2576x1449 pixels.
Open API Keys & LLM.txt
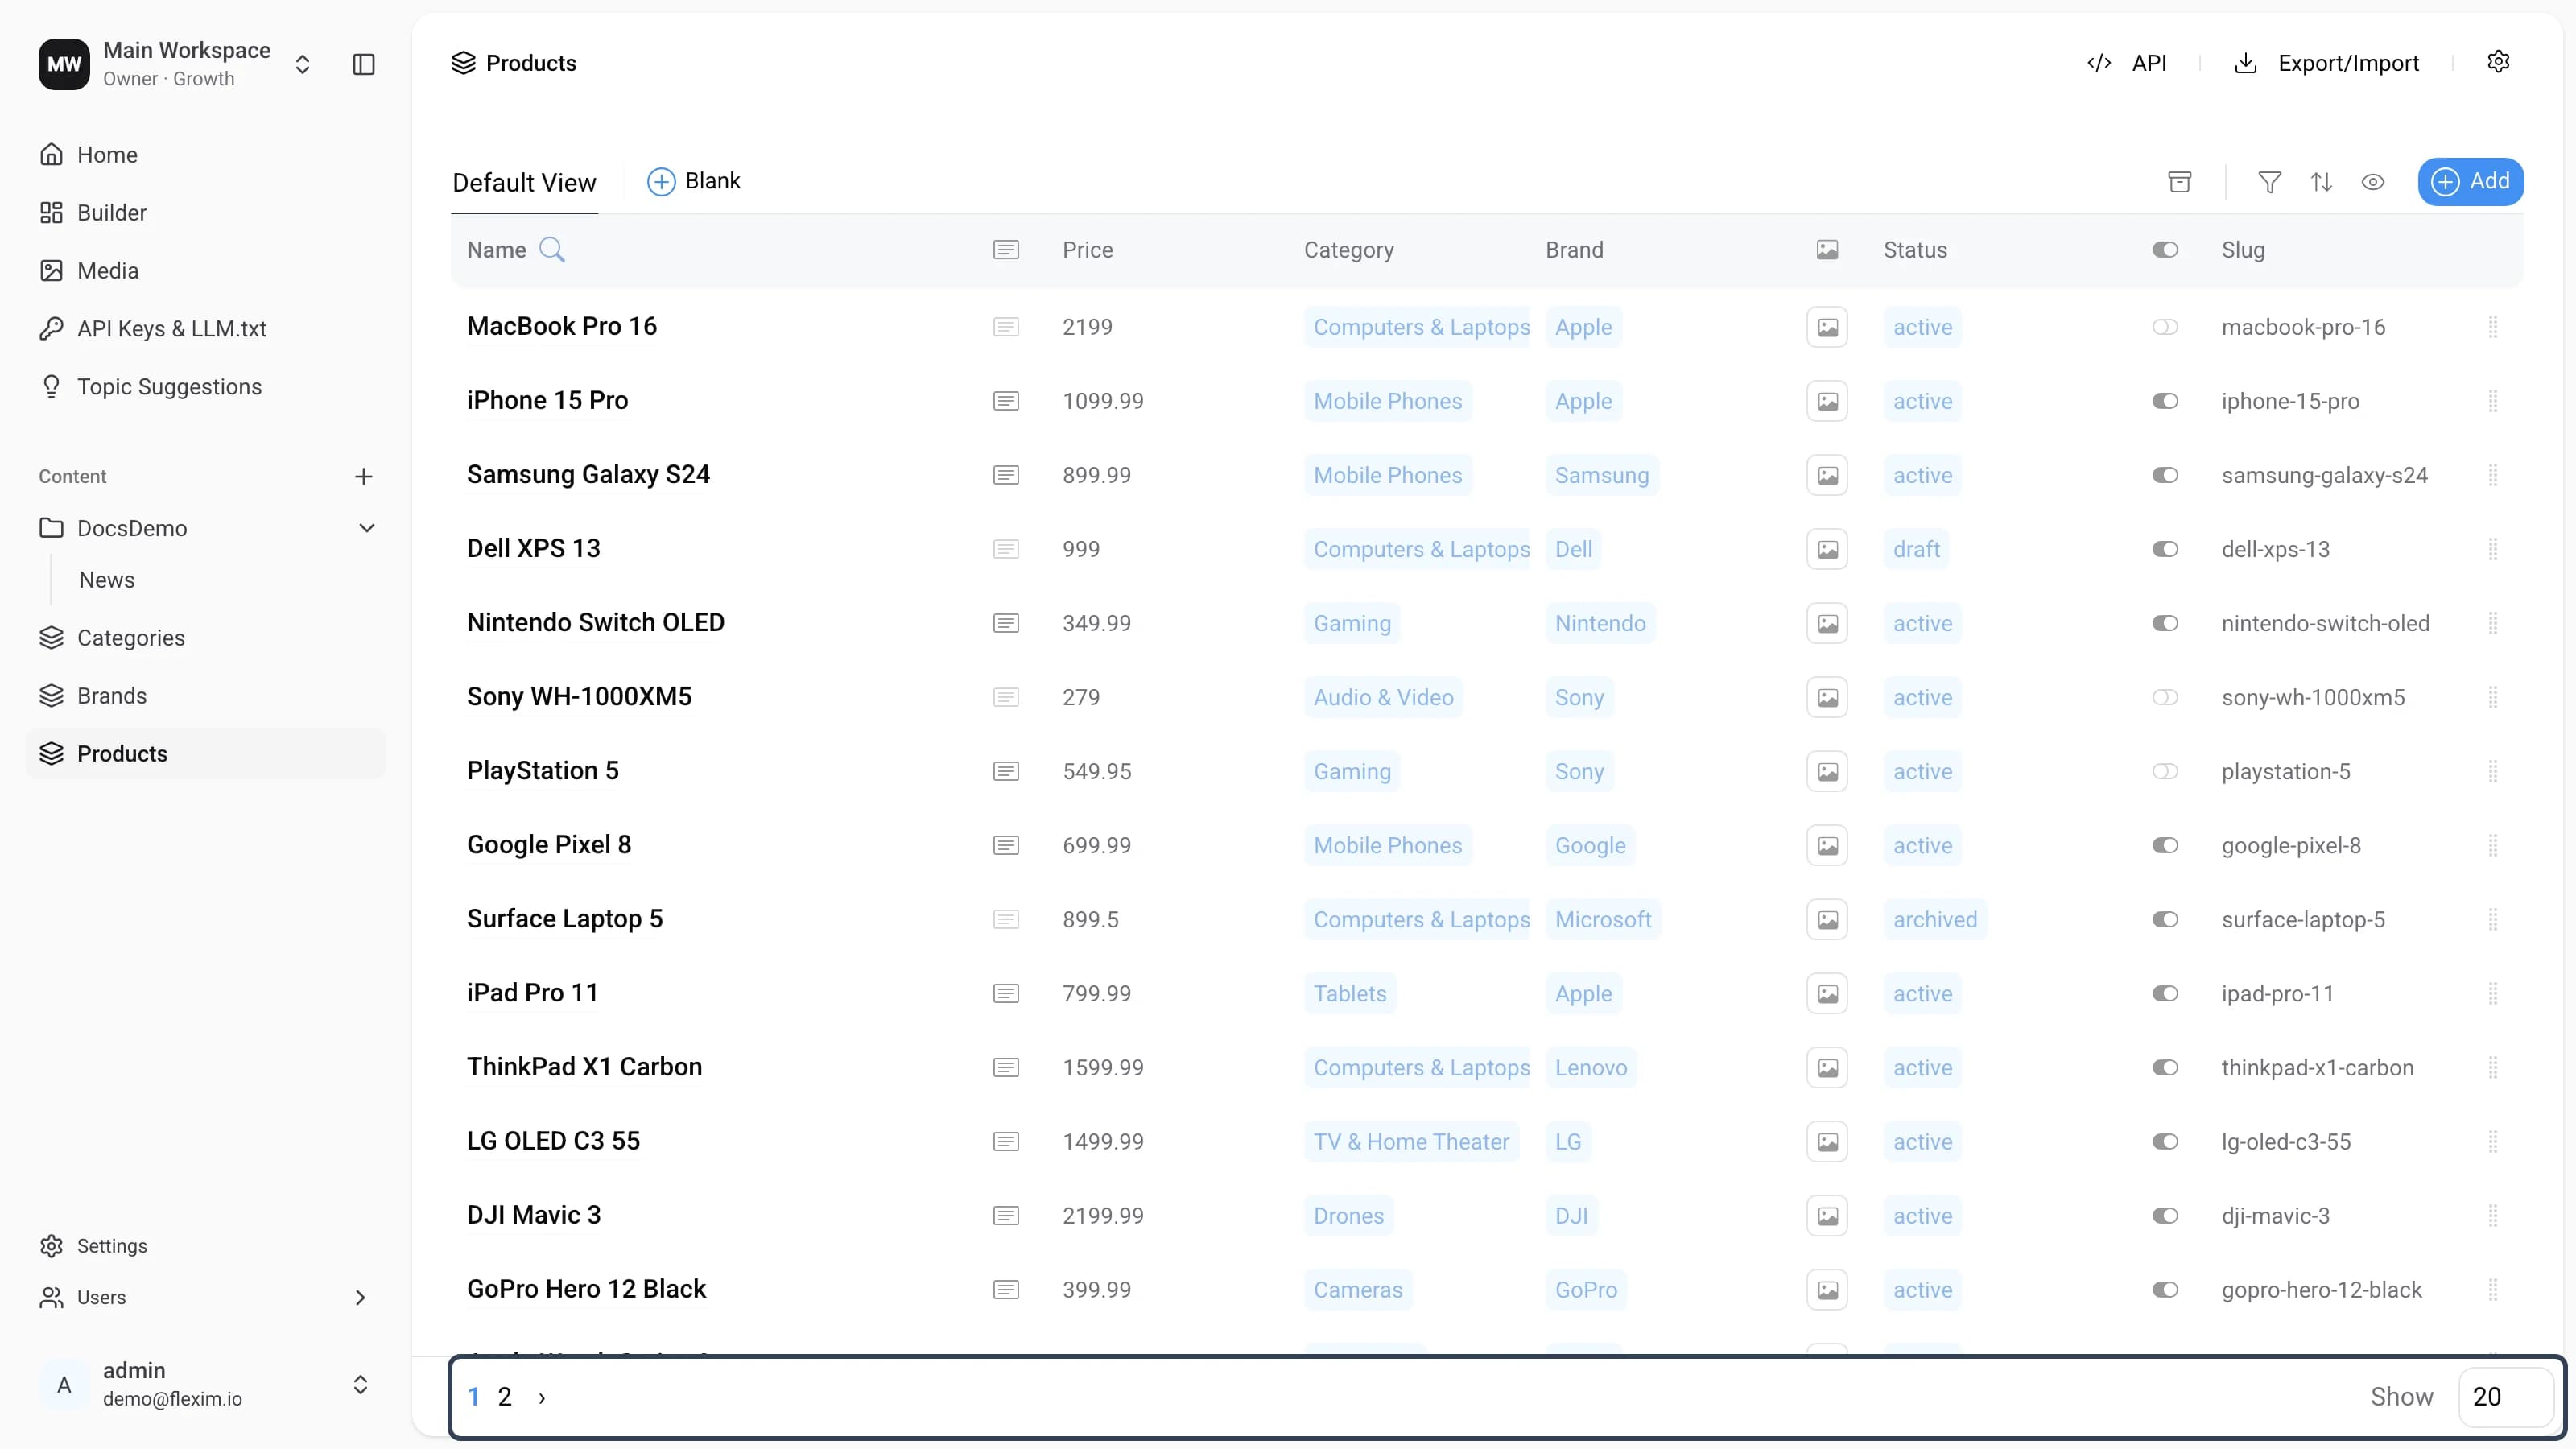[171, 329]
